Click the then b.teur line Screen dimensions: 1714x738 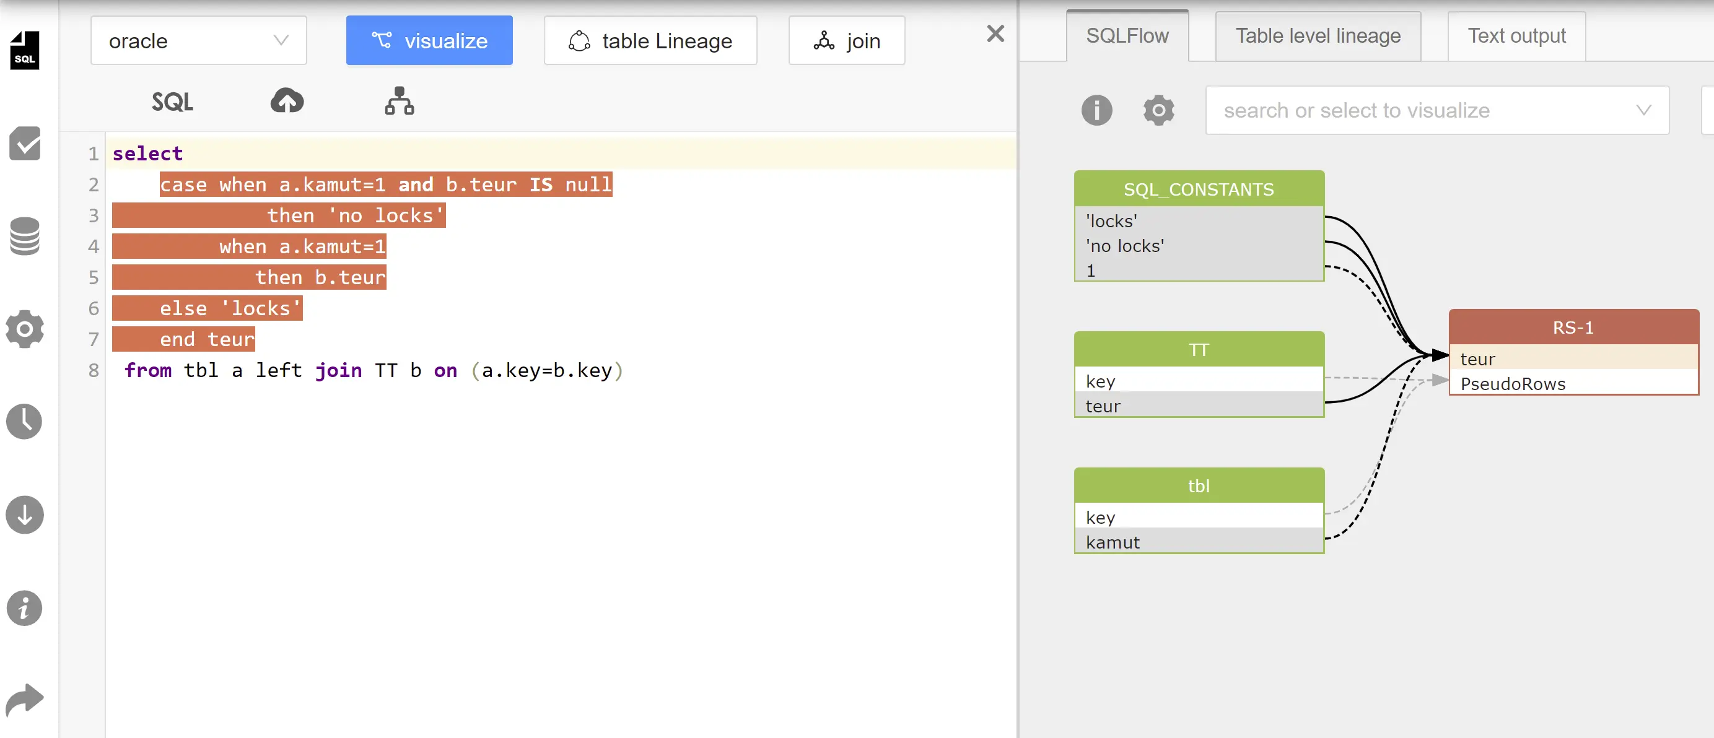321,277
